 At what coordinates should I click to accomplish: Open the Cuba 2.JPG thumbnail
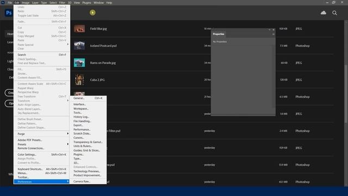point(79,79)
